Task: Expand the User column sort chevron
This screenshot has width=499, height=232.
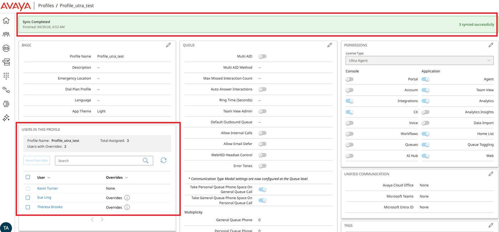Action: click(49, 177)
